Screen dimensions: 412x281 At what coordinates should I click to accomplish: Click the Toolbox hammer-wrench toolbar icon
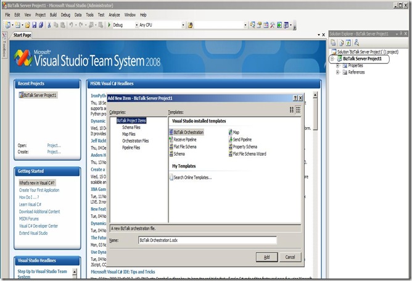273,25
